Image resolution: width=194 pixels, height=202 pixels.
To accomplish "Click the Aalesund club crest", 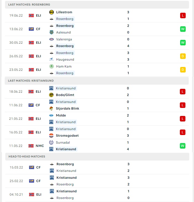I will click(52, 32).
